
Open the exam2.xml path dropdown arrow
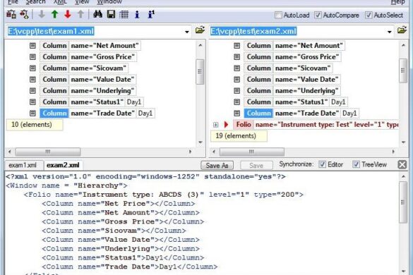coord(389,32)
